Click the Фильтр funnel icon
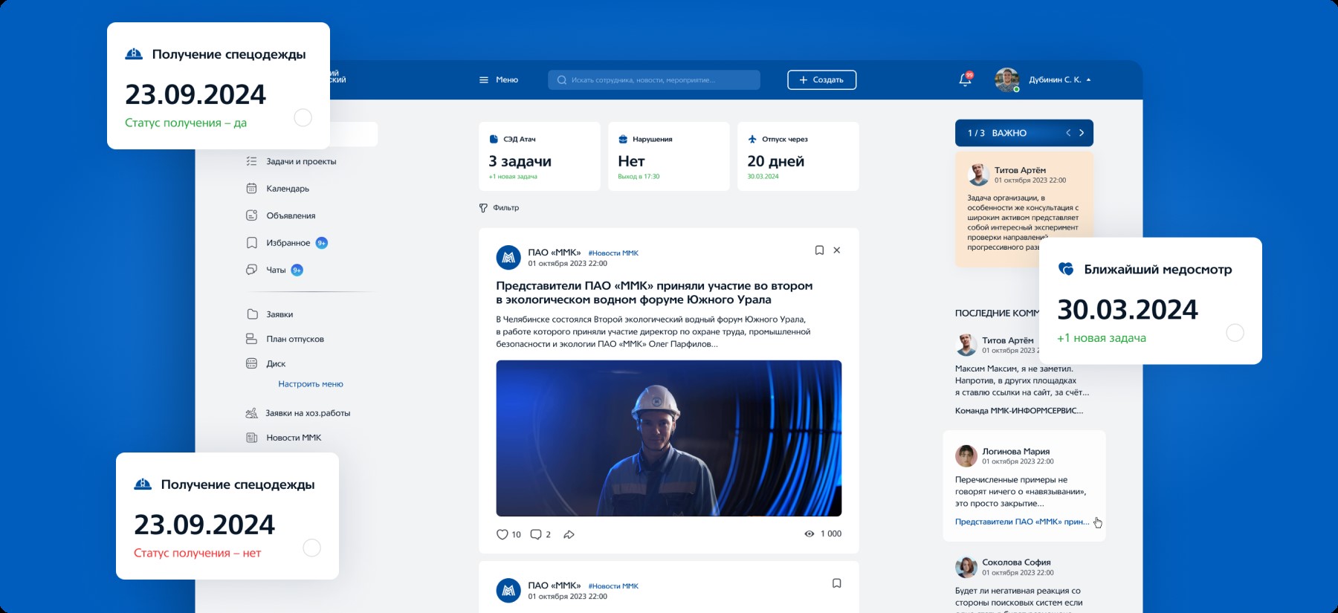Screen dimensions: 1338x613 pyautogui.click(x=483, y=208)
